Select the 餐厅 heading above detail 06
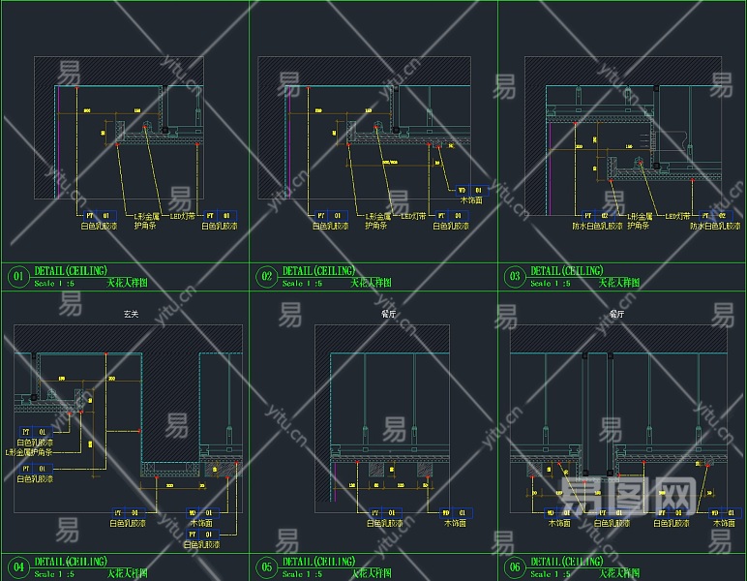The width and height of the screenshot is (747, 581). (x=617, y=314)
